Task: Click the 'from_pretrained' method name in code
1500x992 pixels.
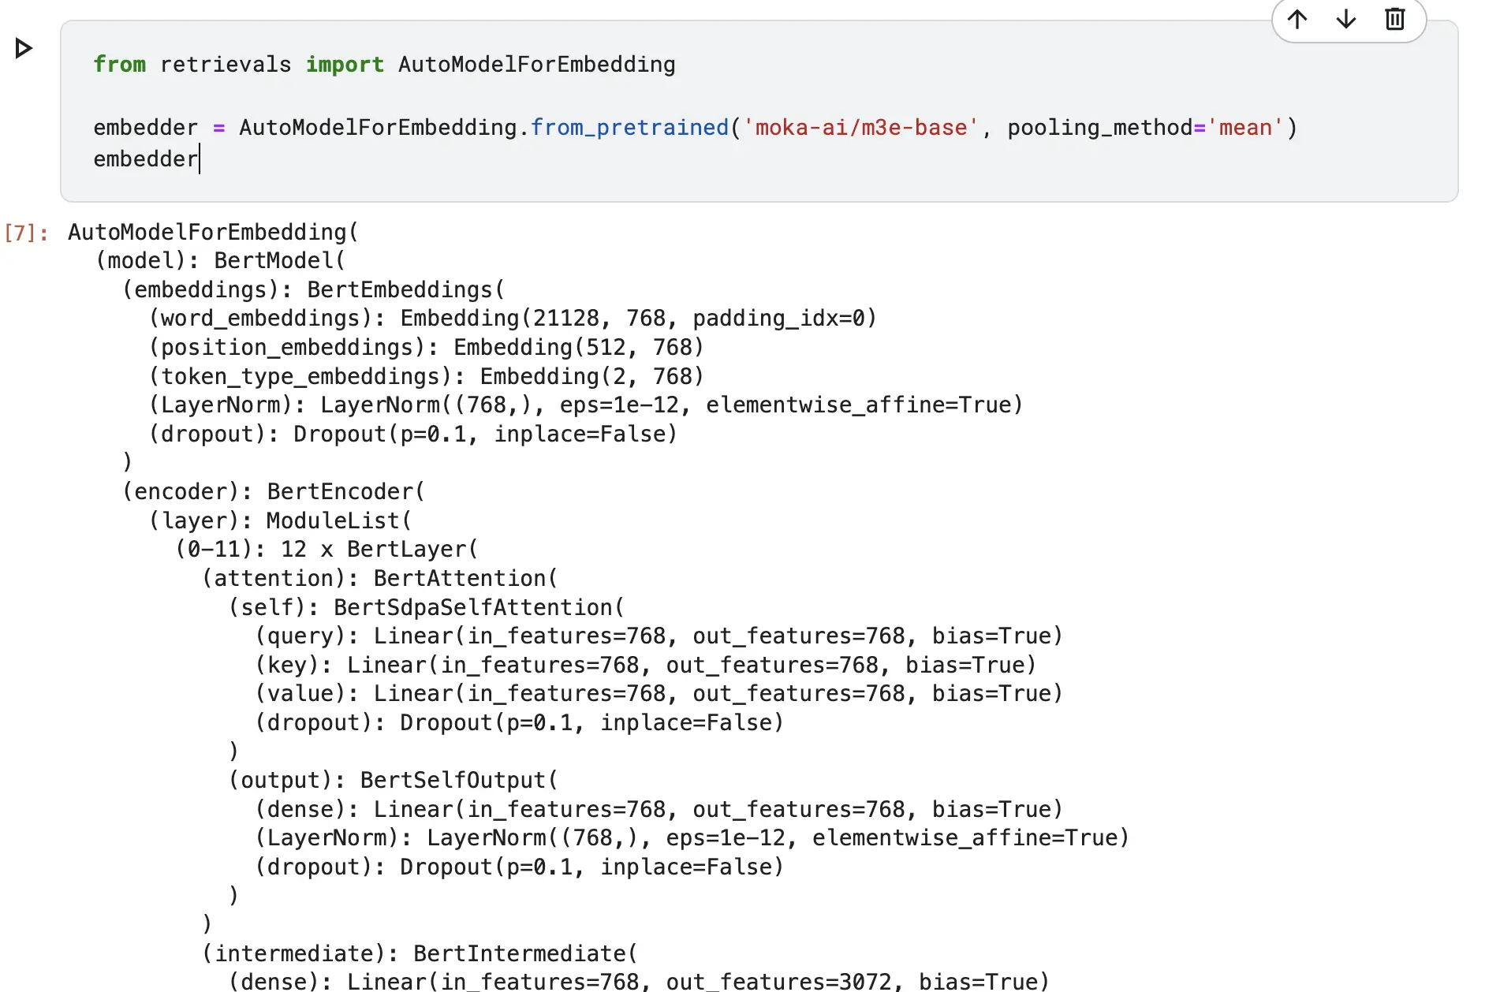Action: [x=629, y=128]
